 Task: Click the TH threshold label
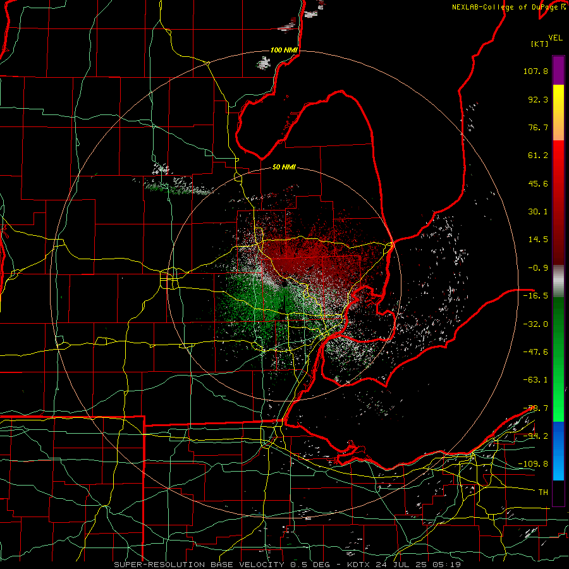543,493
